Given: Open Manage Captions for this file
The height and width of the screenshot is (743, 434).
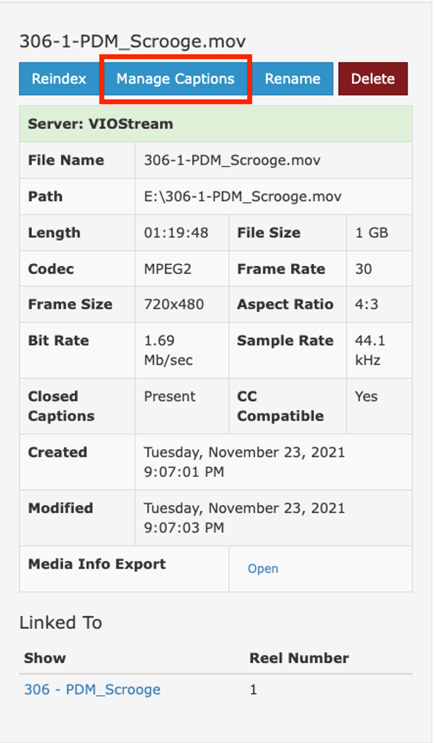Looking at the screenshot, I should [176, 79].
